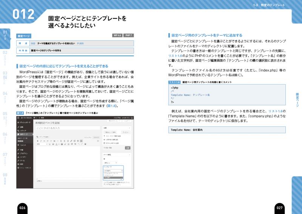Click the align right icon in the editor toolbar
The image size is (302, 214).
click(x=68, y=141)
